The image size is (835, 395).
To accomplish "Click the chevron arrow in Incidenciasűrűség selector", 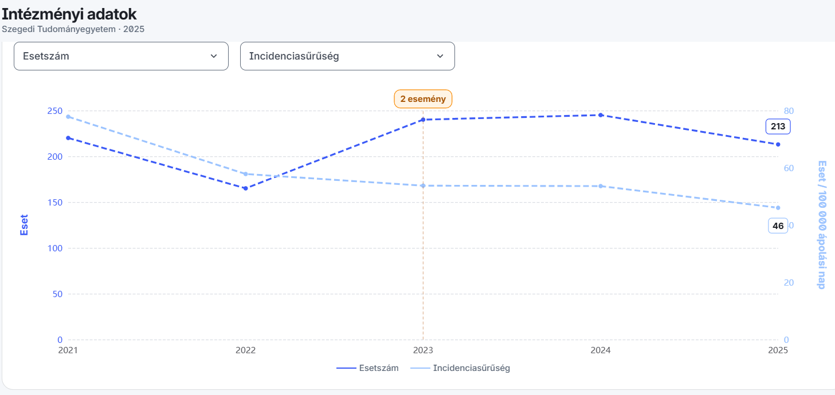I will [x=440, y=56].
